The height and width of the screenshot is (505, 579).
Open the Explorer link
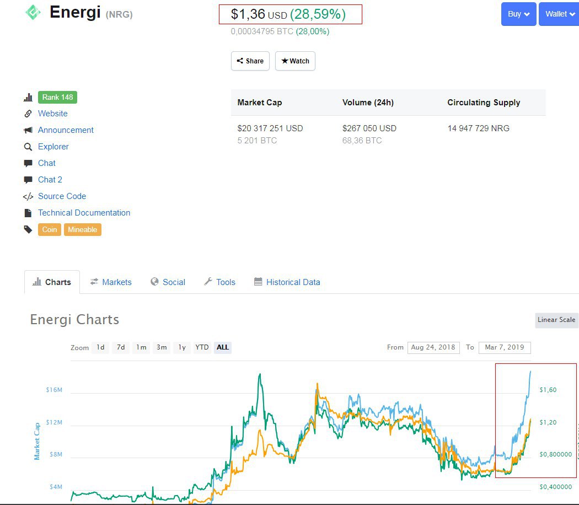coord(53,147)
